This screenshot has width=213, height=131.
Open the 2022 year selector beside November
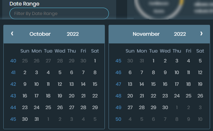(180, 34)
